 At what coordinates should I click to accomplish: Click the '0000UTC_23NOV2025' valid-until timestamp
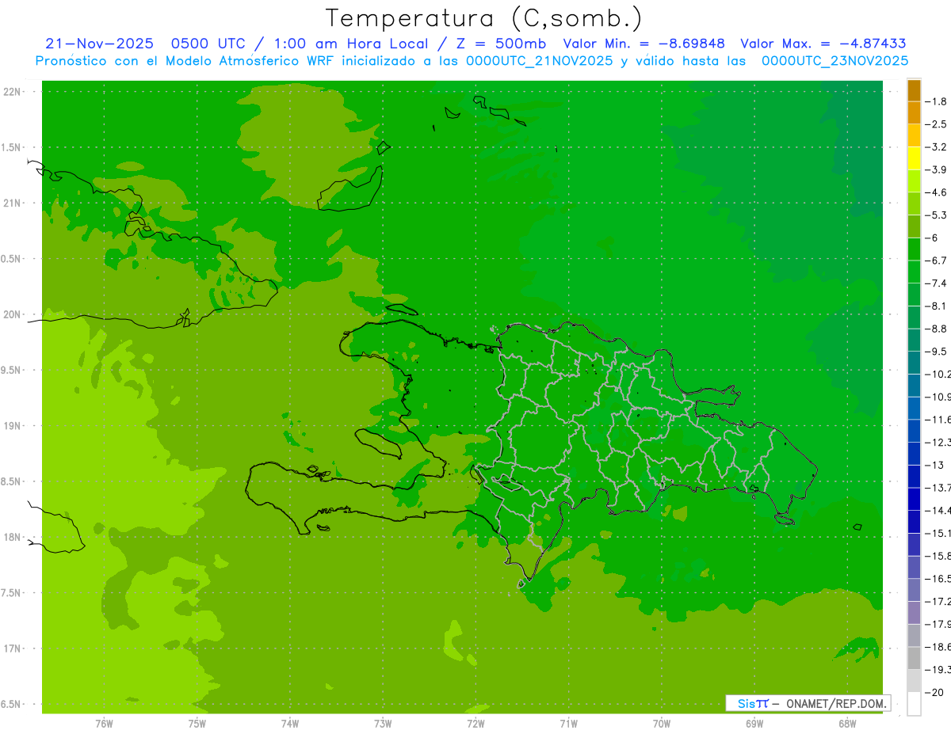(x=835, y=61)
